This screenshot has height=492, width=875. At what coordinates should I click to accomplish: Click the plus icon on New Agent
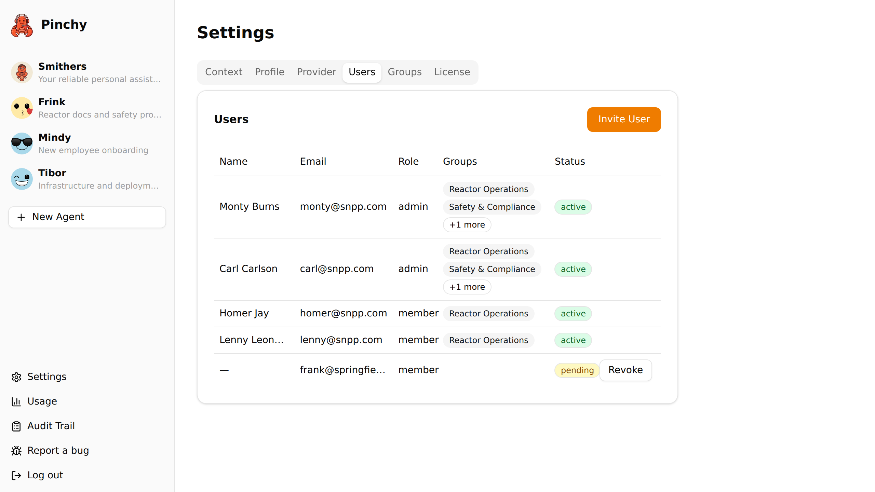[x=21, y=217]
